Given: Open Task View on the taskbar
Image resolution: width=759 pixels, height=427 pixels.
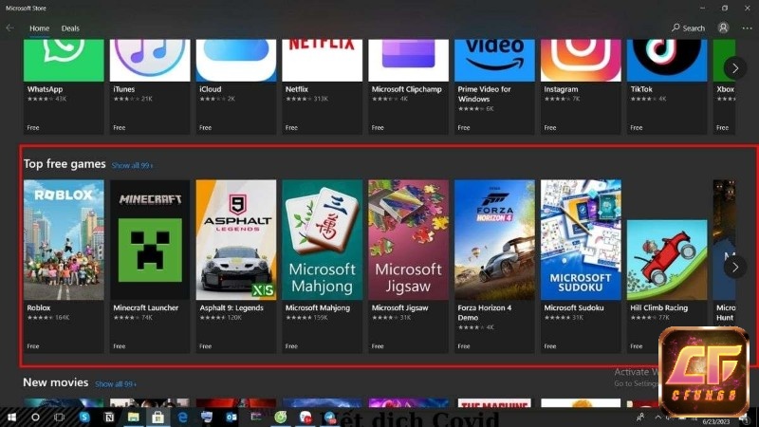Looking at the screenshot, I should tap(59, 417).
